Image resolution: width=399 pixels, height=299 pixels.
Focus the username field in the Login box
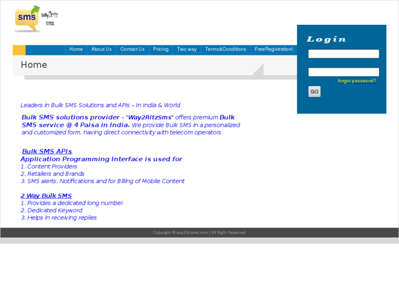(x=344, y=54)
